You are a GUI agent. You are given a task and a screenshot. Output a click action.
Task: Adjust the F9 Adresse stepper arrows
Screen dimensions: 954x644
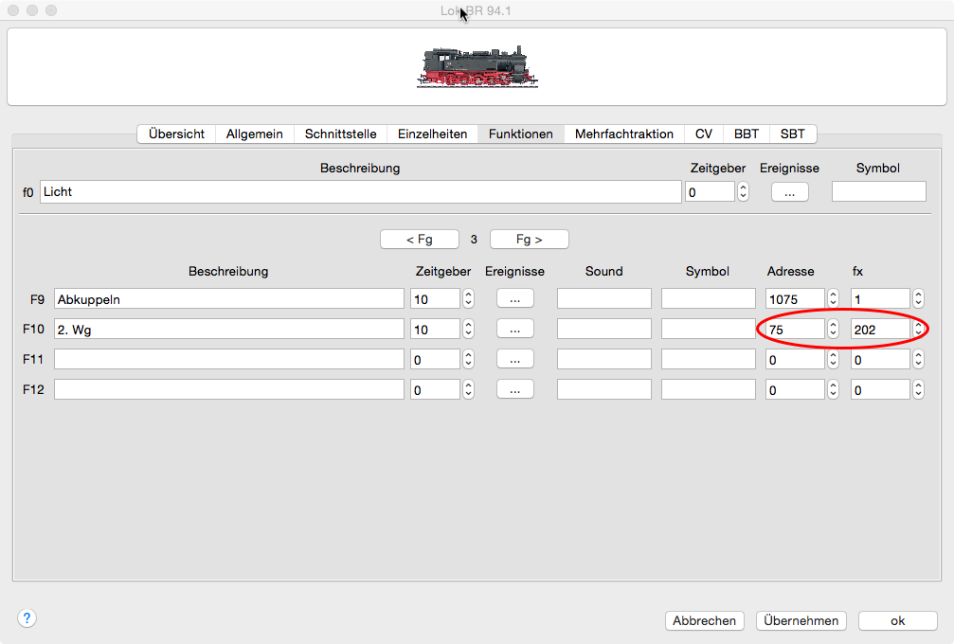[833, 299]
